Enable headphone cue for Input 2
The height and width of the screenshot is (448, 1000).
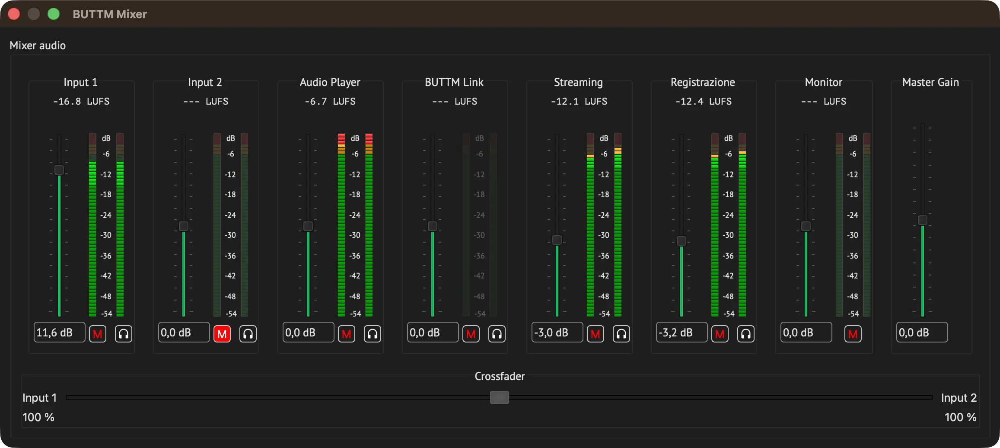248,334
